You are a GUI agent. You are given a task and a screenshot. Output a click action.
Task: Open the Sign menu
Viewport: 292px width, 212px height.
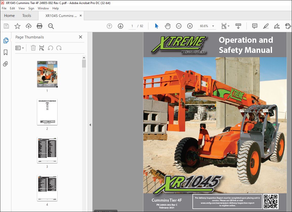click(x=31, y=8)
